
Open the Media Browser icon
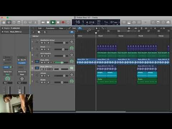click(168, 22)
